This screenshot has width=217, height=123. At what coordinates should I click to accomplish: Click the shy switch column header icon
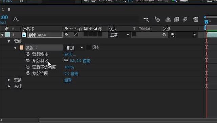pos(66,29)
